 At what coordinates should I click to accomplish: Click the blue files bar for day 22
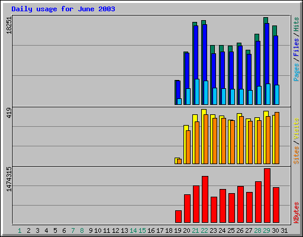tap(205, 53)
